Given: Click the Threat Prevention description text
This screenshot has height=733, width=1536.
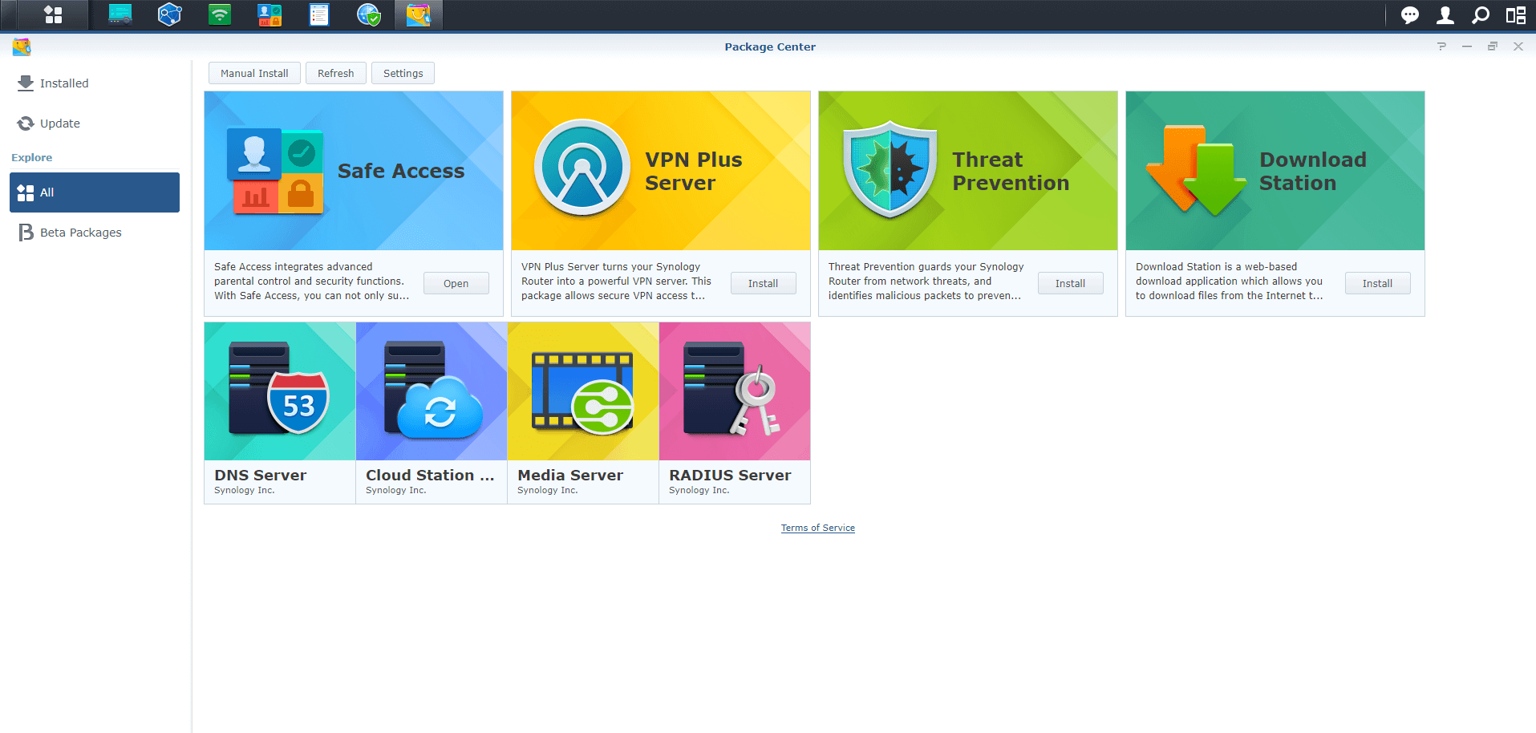Looking at the screenshot, I should (x=926, y=281).
